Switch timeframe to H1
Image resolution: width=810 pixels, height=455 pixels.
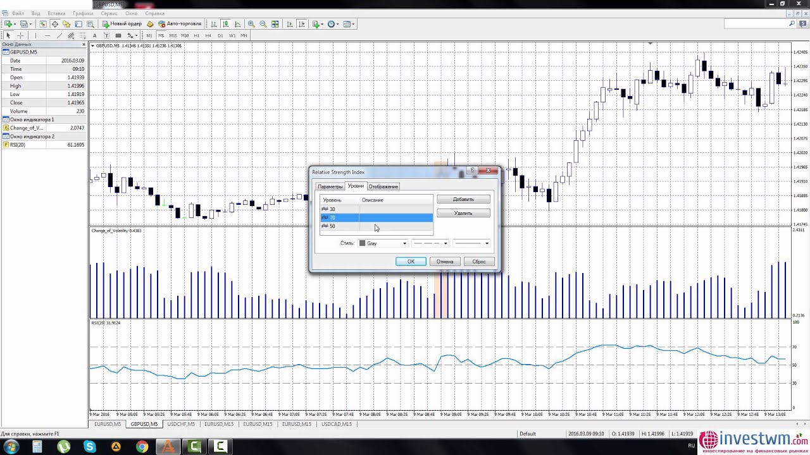click(197, 36)
